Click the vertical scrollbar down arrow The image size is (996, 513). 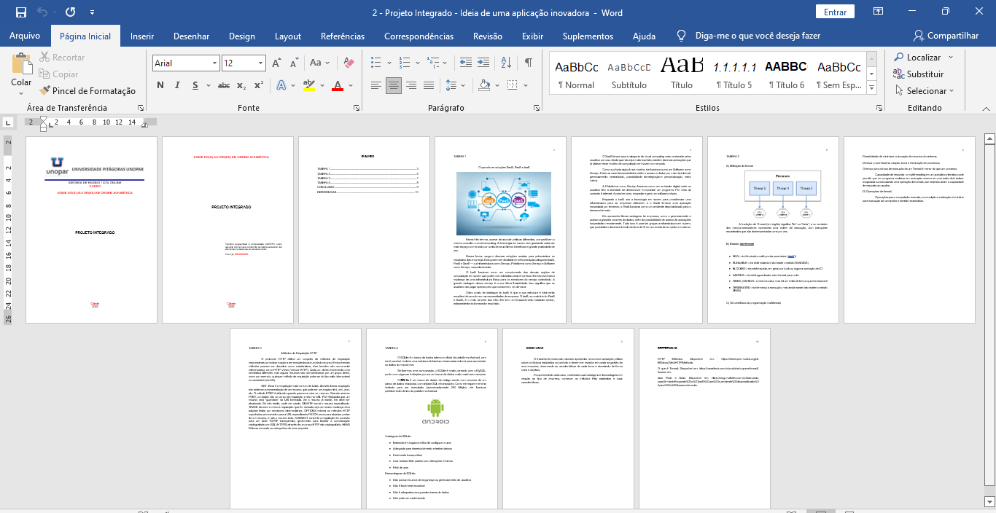(989, 503)
